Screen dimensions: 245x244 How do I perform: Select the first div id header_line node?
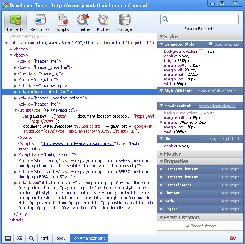[39, 61]
